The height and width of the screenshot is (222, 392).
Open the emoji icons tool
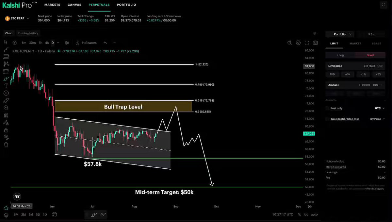pos(6,93)
